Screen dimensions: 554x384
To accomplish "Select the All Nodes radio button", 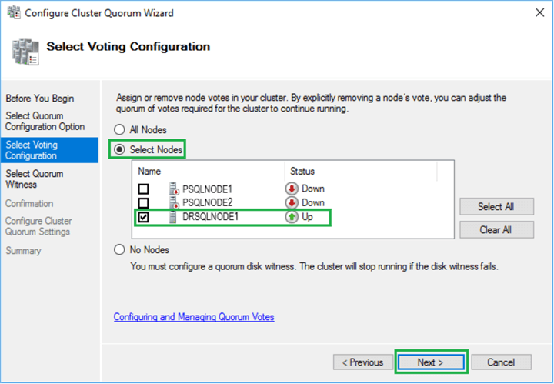I will coord(119,130).
